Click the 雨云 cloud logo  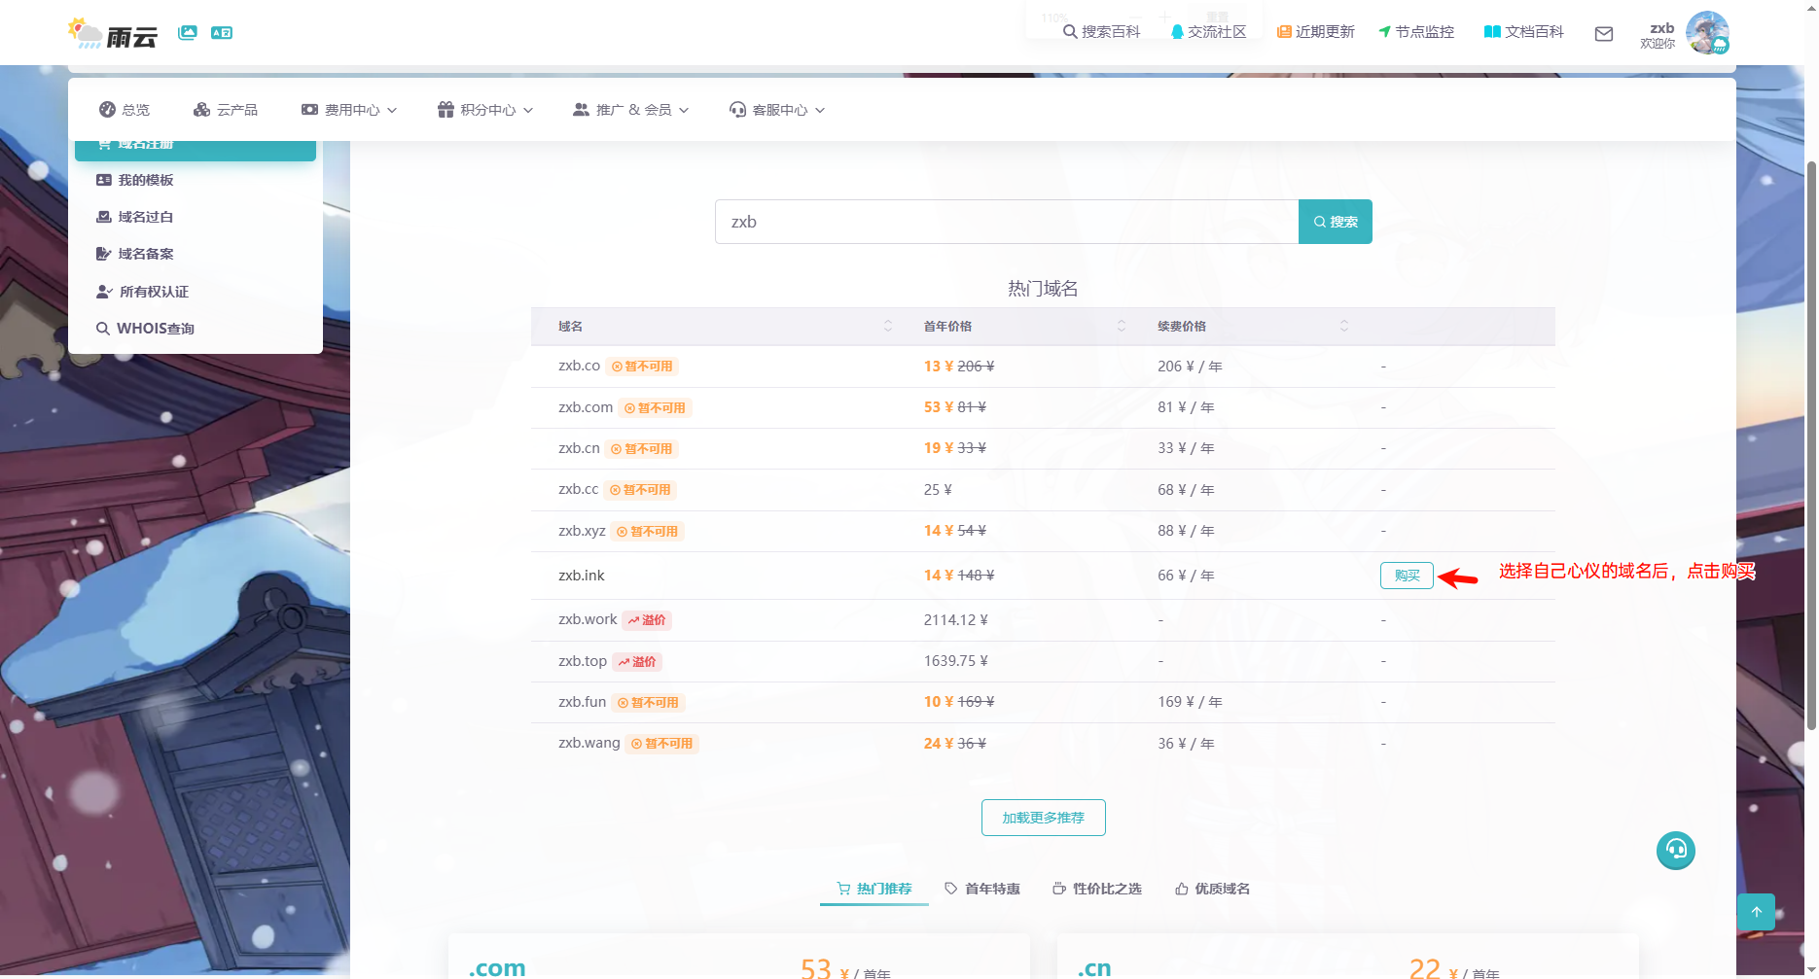tap(113, 34)
